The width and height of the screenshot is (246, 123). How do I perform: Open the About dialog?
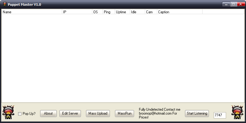tap(48, 113)
